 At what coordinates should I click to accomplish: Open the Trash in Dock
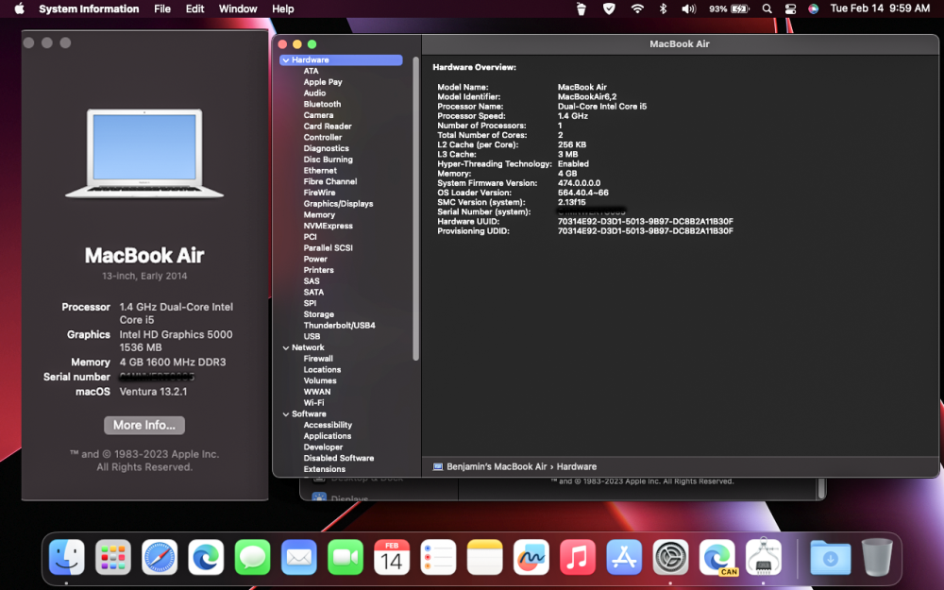pyautogui.click(x=877, y=558)
